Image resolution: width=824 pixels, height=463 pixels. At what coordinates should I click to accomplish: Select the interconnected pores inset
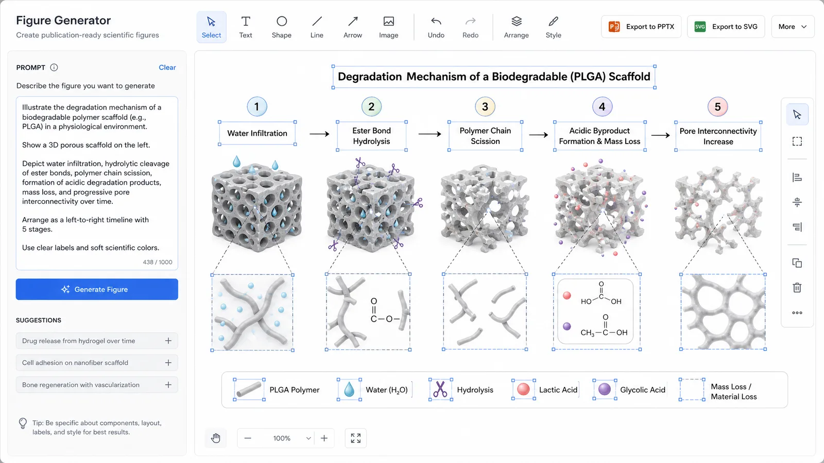pos(723,312)
